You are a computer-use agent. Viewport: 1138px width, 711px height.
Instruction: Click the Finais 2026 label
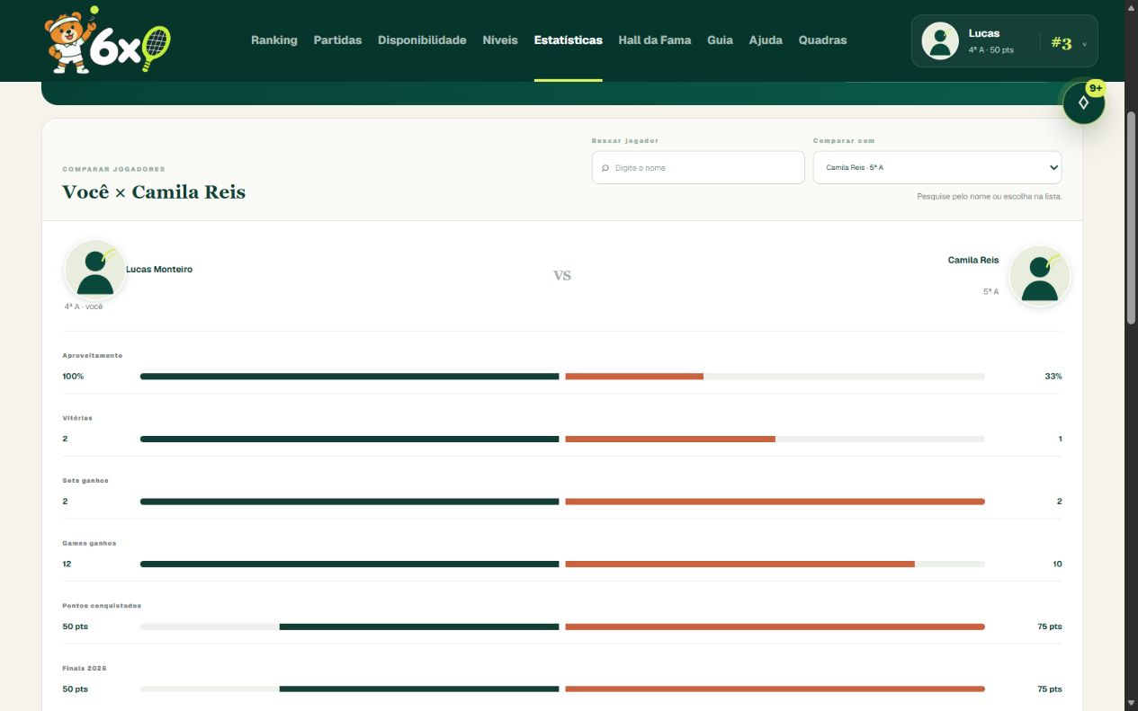(85, 669)
